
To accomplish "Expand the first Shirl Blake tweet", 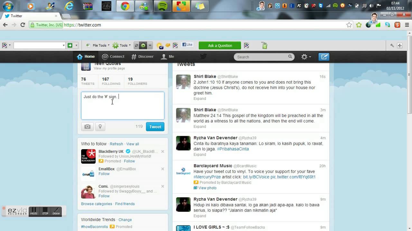I will point(200,98).
